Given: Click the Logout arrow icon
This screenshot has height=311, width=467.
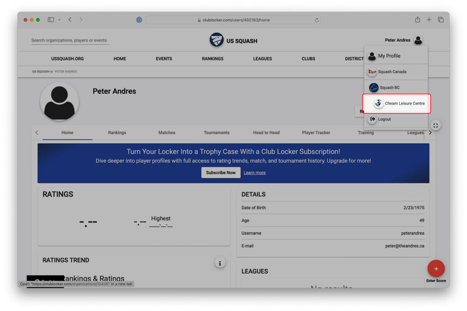Looking at the screenshot, I should 372,119.
